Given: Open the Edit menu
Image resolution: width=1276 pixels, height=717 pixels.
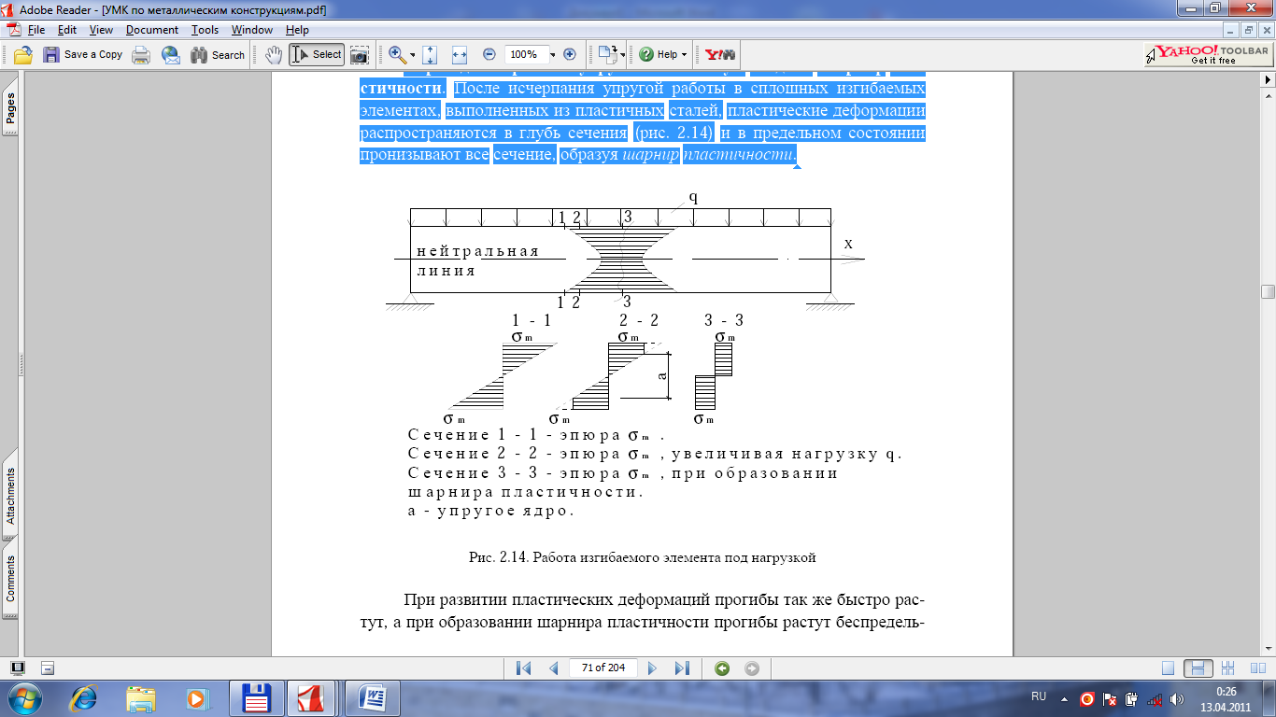Looking at the screenshot, I should coord(67,30).
